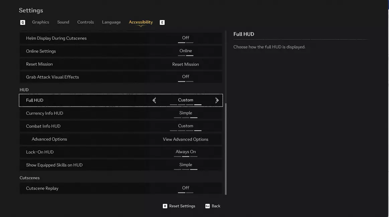Select the Reset Mission row
This screenshot has height=217, width=389.
coord(121,64)
